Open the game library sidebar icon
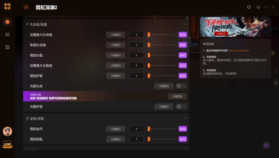This screenshot has width=279, height=158. coord(7,35)
